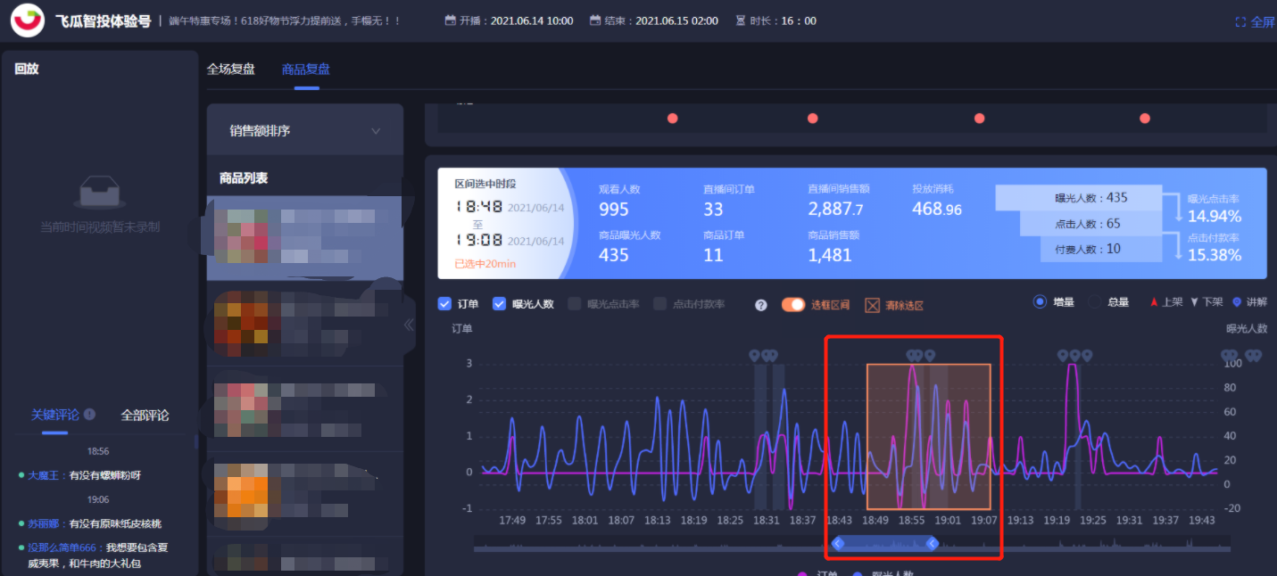Click the fullscreen (全屏) icon
This screenshot has width=1277, height=576.
click(1241, 22)
